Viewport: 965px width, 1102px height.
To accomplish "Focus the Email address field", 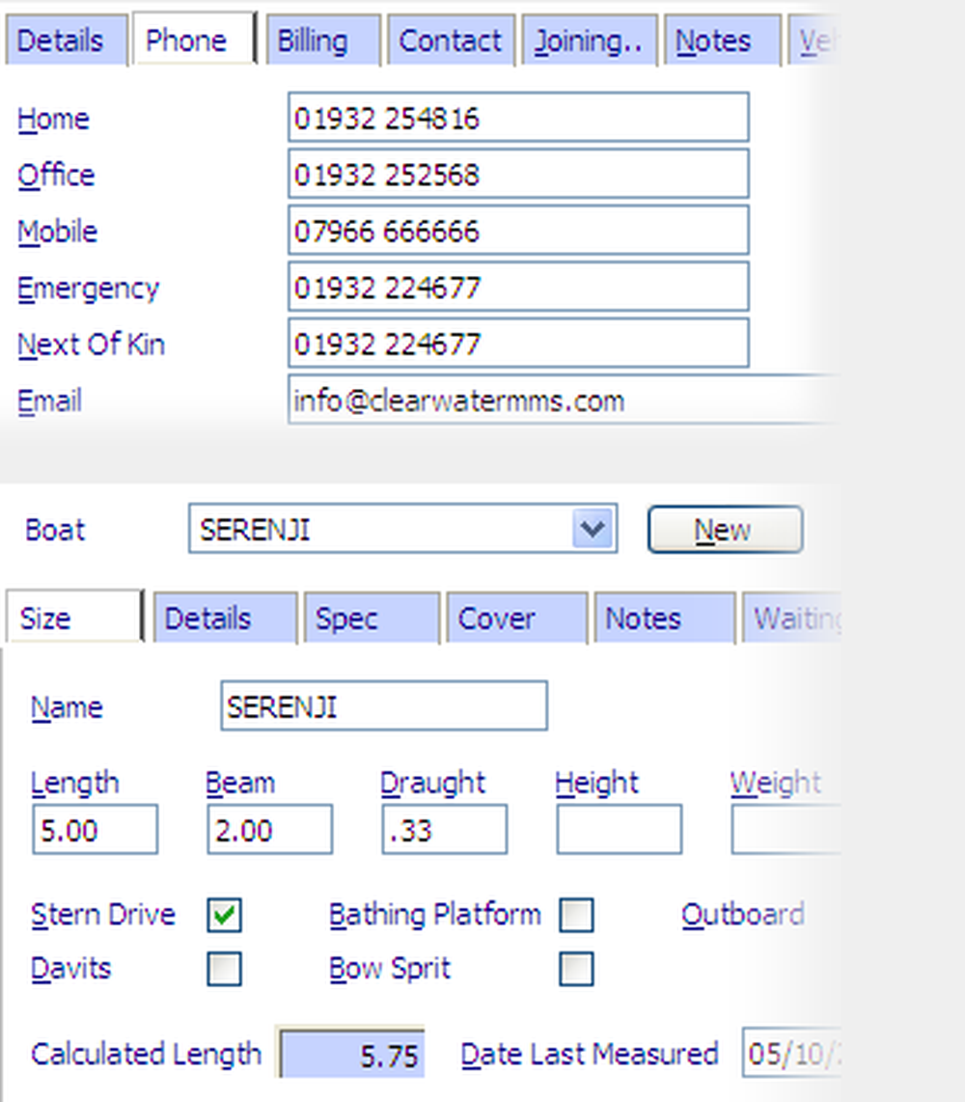I will tap(560, 400).
